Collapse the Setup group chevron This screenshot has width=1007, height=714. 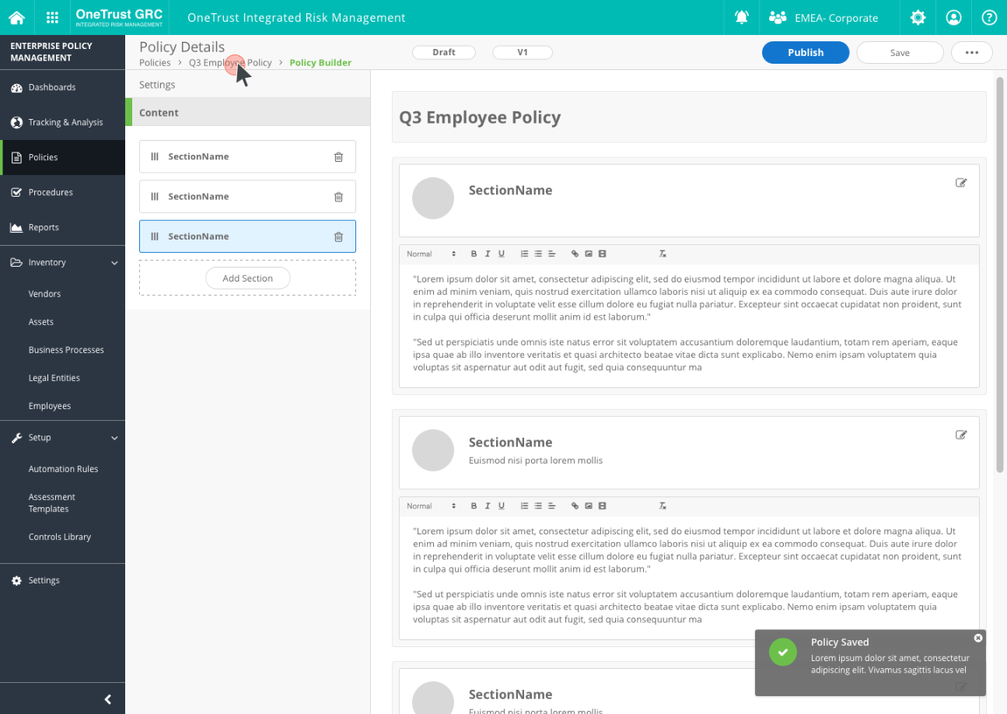[x=114, y=438]
